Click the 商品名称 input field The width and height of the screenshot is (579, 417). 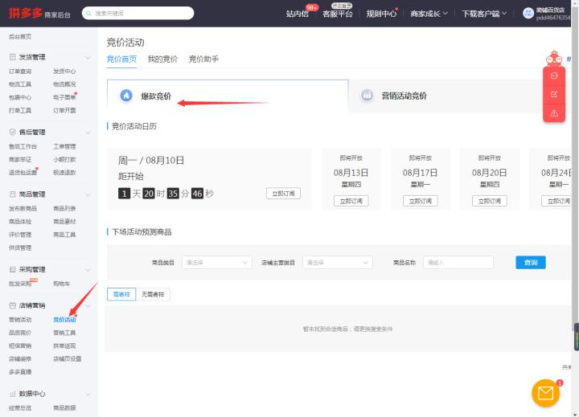458,263
